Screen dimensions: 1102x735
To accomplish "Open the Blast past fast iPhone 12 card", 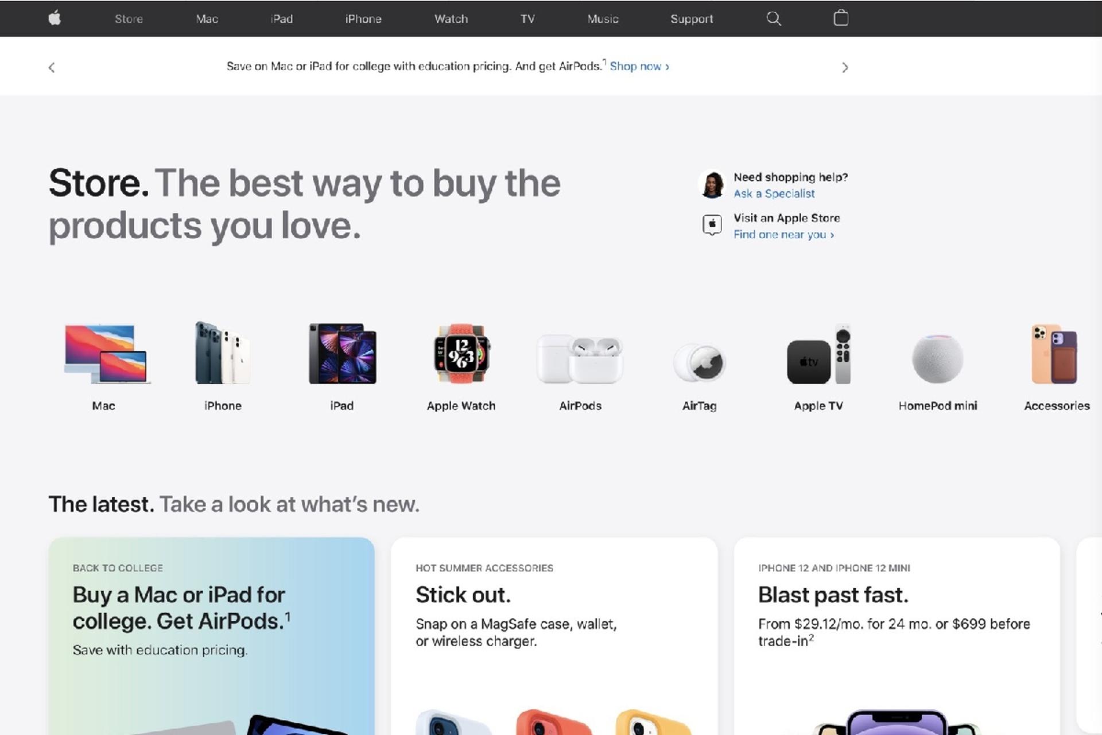I will (897, 636).
